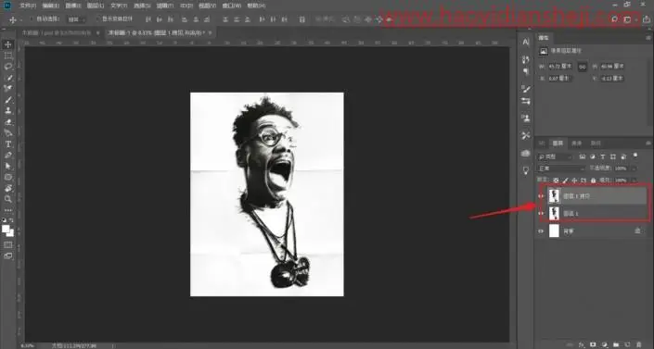This screenshot has height=349, width=654.
Task: Click the link width and height button
Action: coord(583,67)
